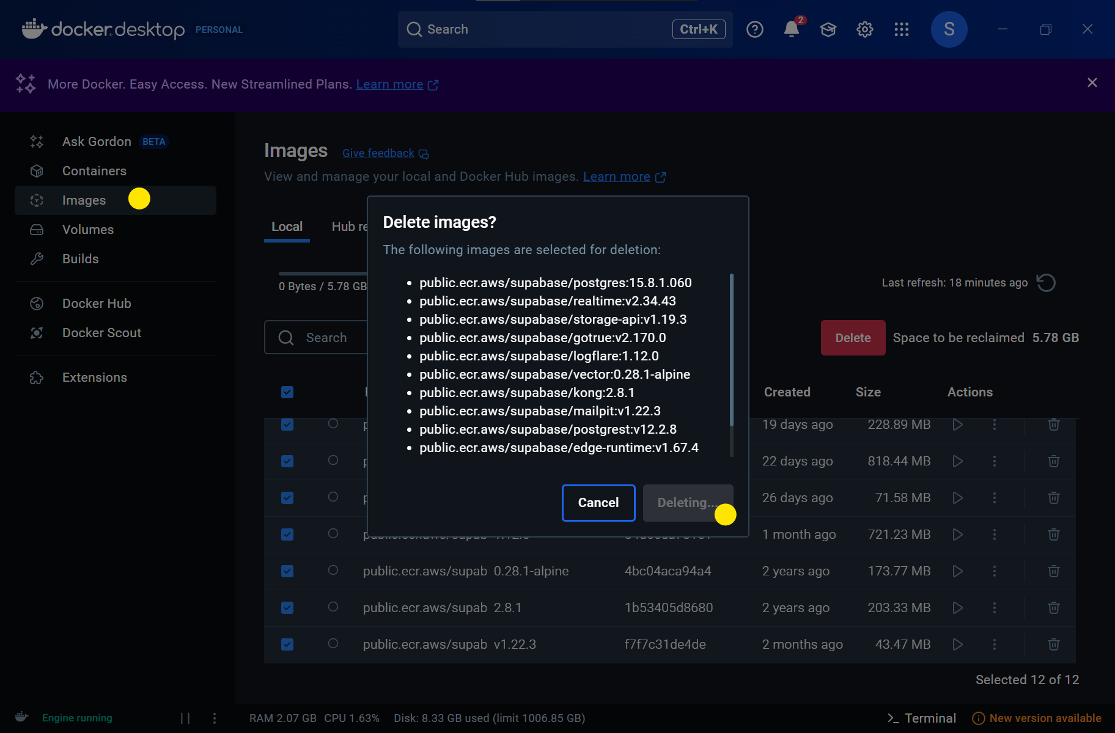
Task: Open the Terminal in status bar
Action: (922, 718)
